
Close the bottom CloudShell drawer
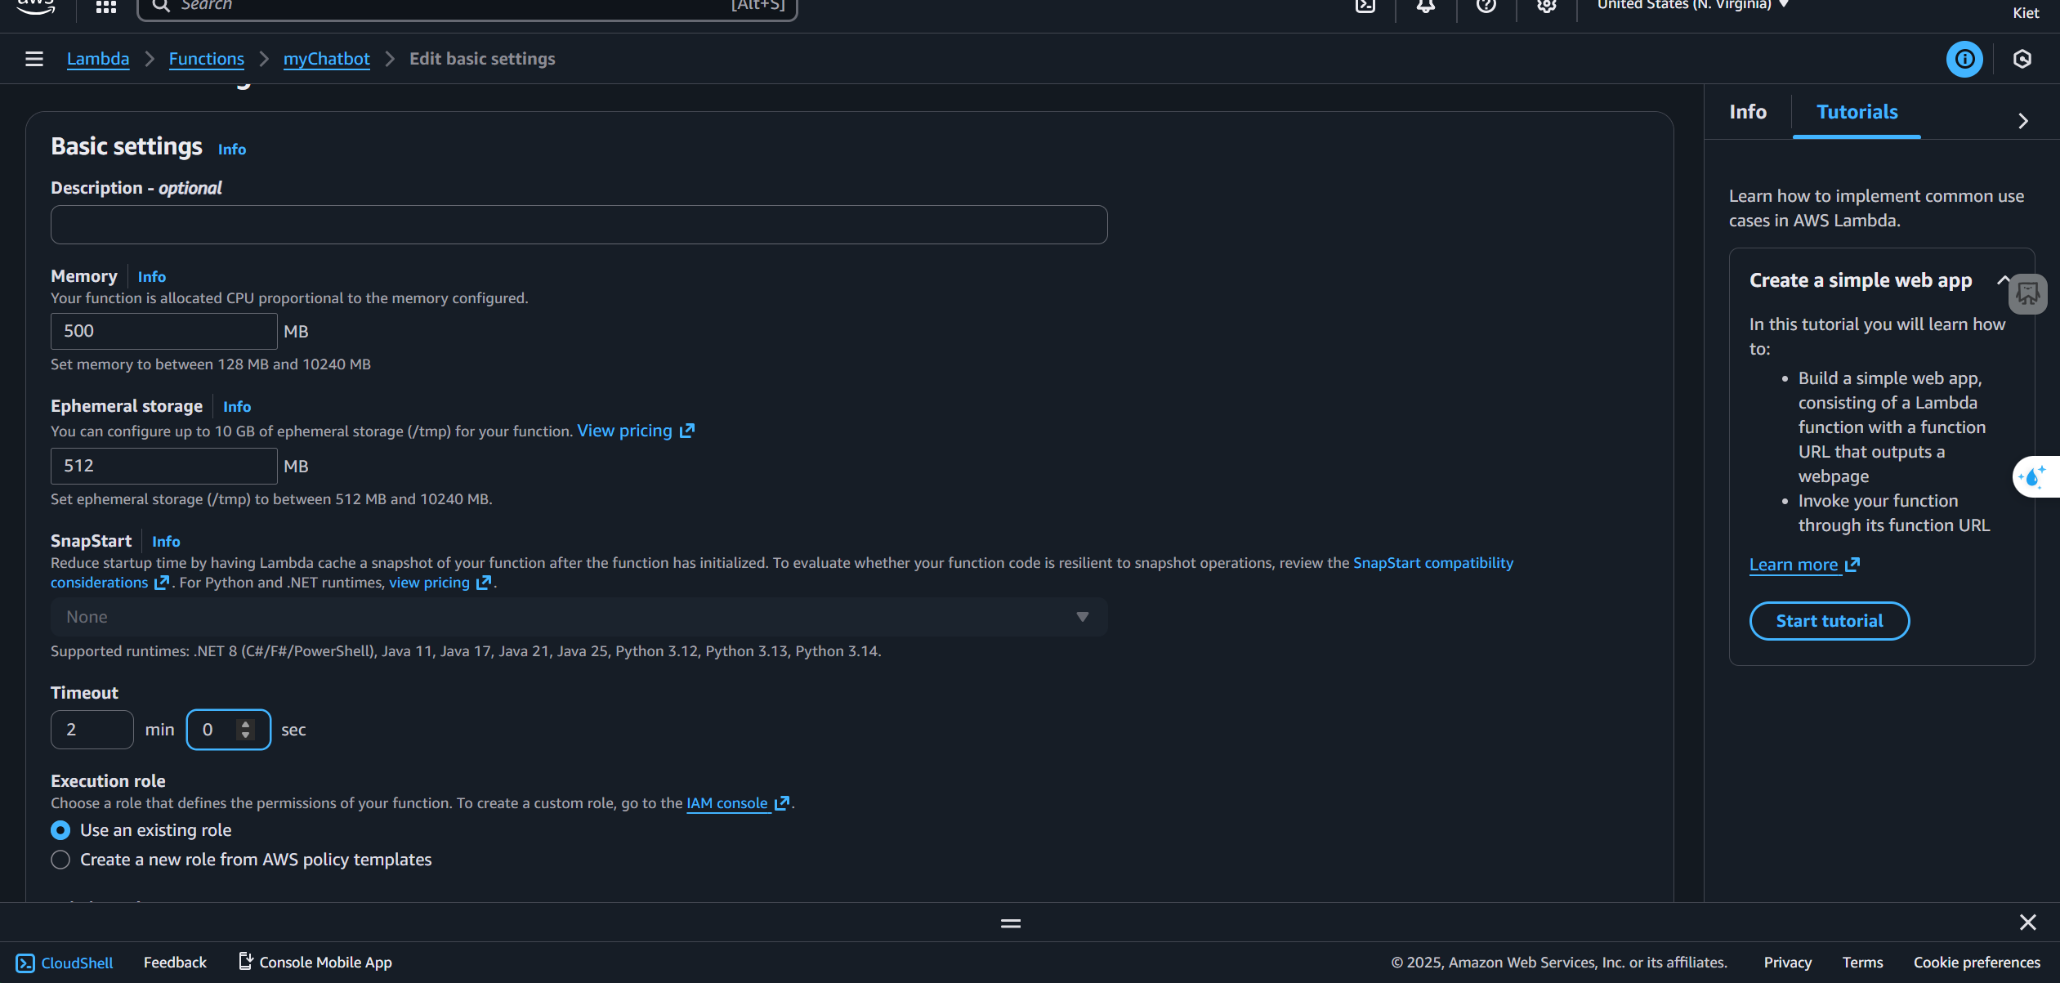pos(2028,923)
